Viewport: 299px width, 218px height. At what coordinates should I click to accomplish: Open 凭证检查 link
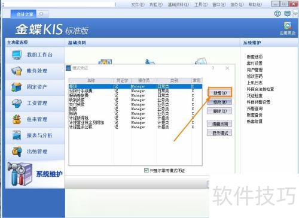[255, 96]
